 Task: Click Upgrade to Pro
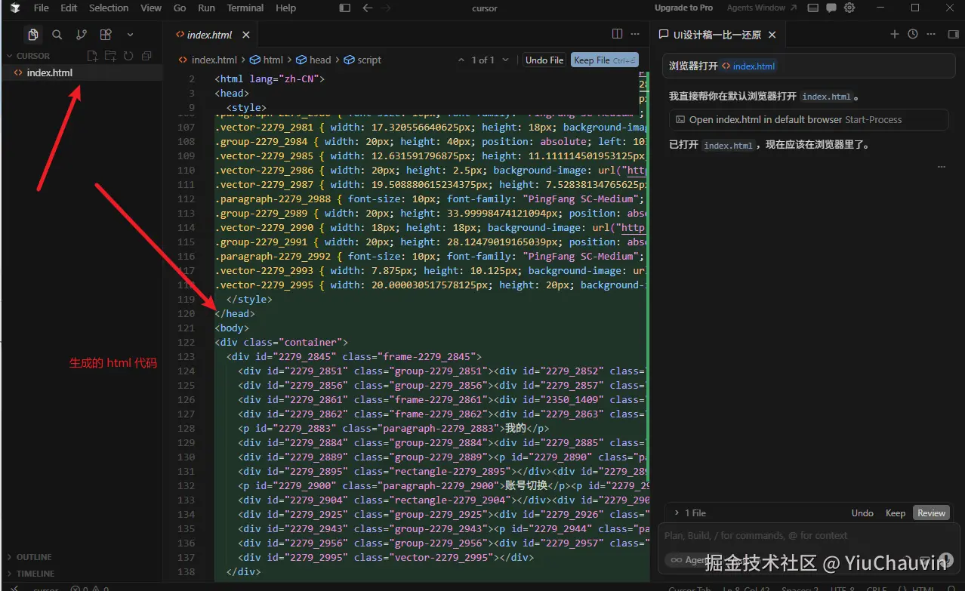[x=683, y=8]
